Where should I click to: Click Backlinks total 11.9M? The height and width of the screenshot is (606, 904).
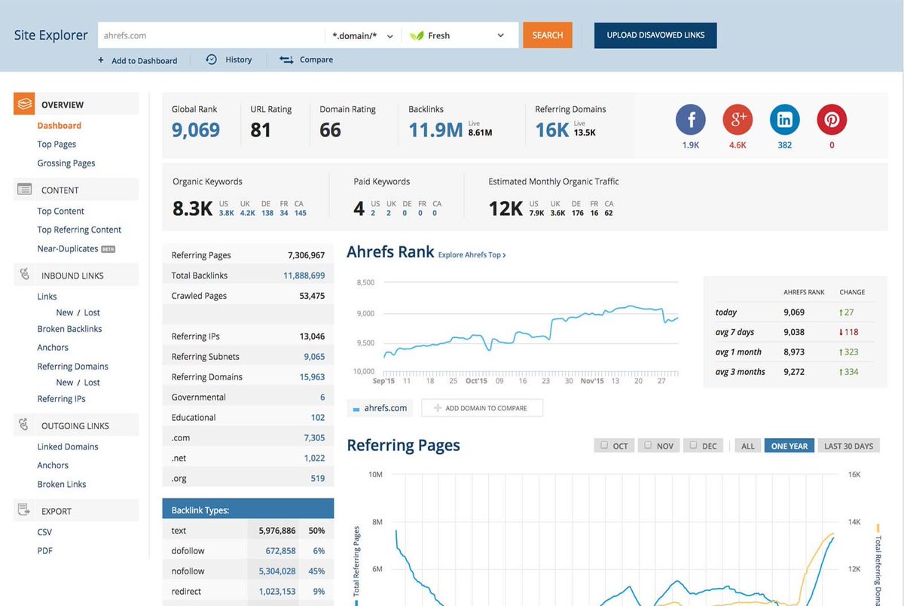click(435, 129)
